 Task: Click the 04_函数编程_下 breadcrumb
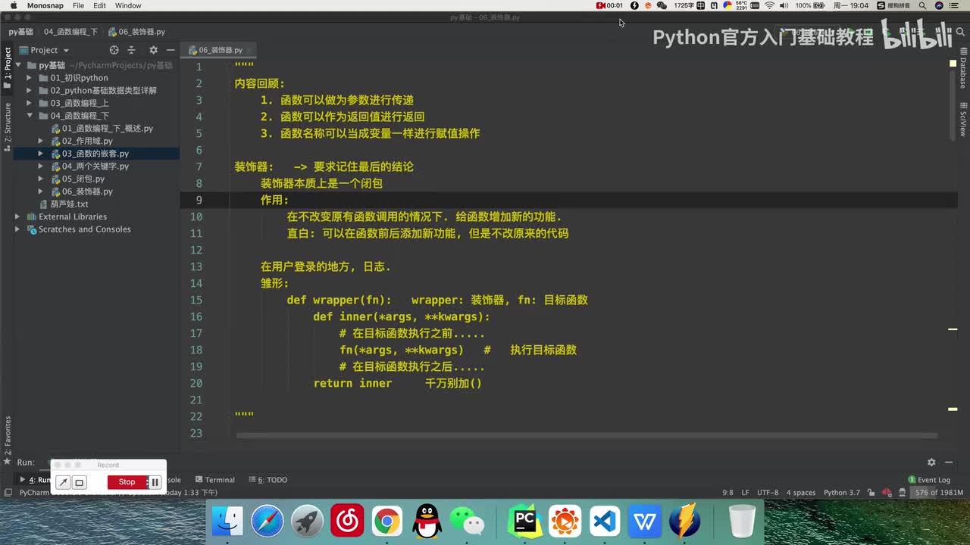[x=70, y=32]
